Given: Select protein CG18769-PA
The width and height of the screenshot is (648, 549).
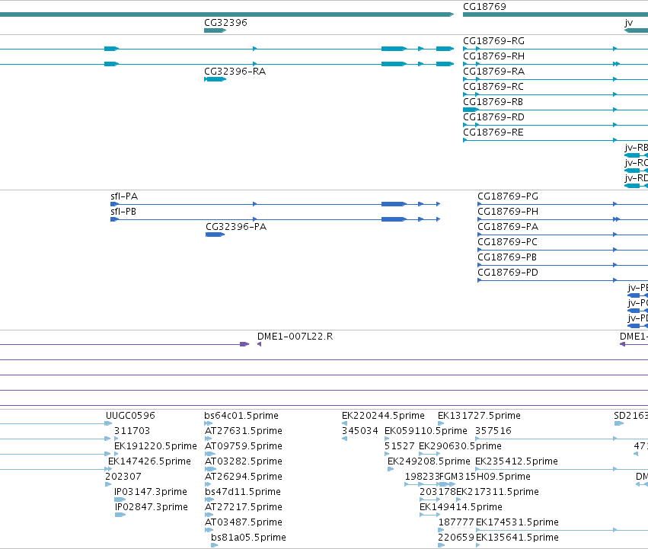Looking at the screenshot, I should coord(508,227).
